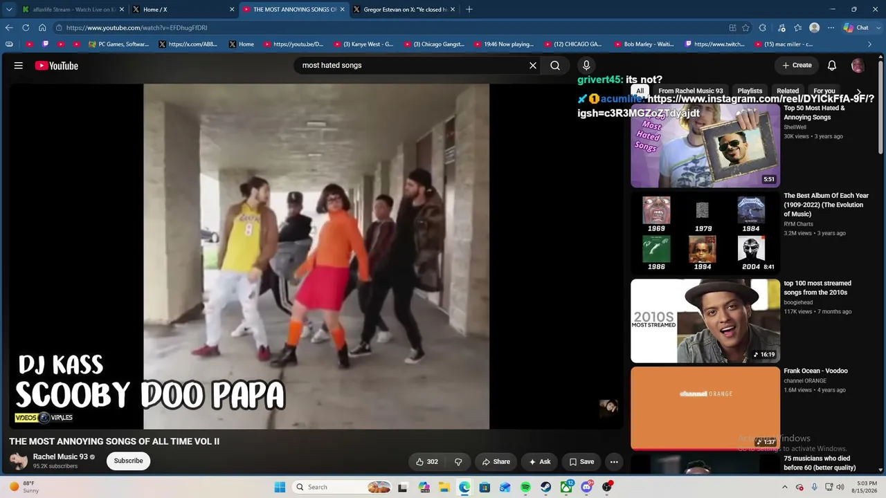Submit search with the magnifier button
Screen dimensions: 886x498
(x=555, y=66)
